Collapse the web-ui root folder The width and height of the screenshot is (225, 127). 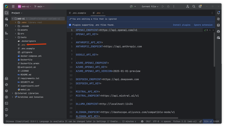[x=13, y=19]
